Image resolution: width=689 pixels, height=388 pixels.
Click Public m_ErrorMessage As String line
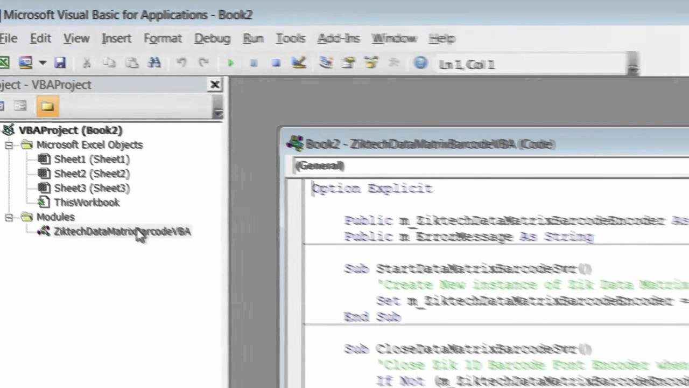pyautogui.click(x=469, y=237)
